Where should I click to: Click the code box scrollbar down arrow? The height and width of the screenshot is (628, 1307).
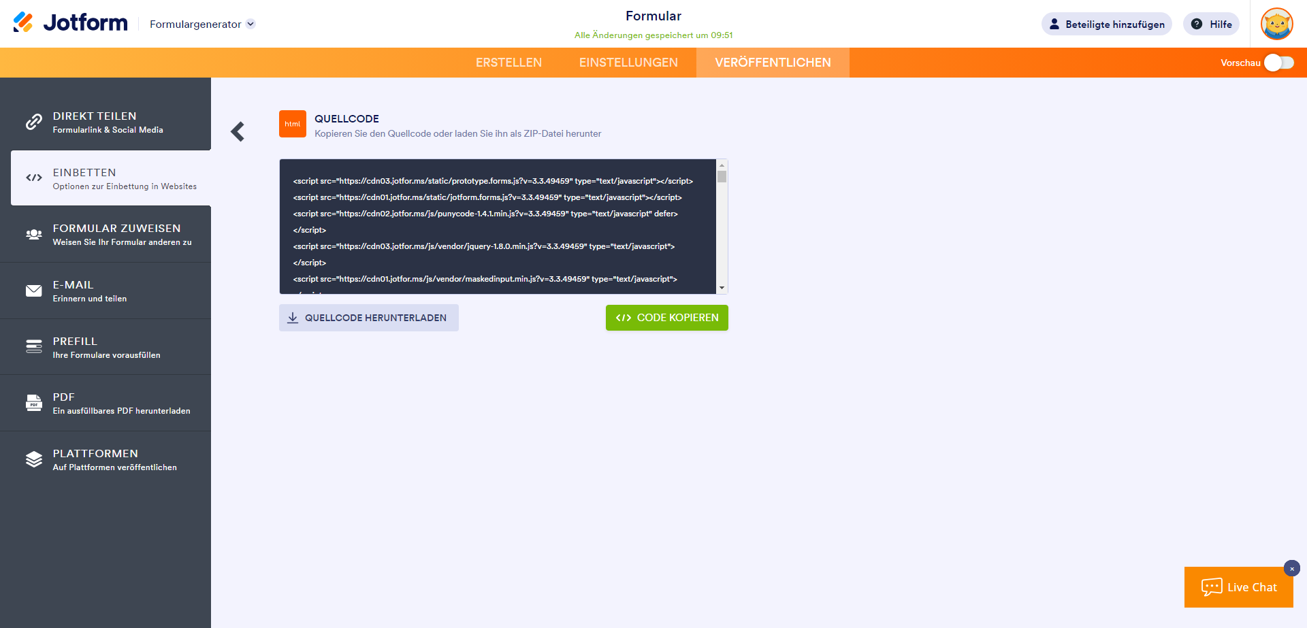pyautogui.click(x=722, y=288)
